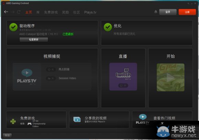The height and width of the screenshot is (140, 199).
Task: Click the green checkmark beside 优化
Action: (x=108, y=27)
